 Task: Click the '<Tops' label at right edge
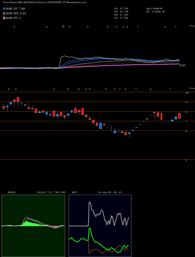pos(191,26)
